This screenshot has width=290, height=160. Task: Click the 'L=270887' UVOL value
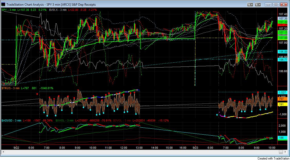tap(81, 120)
